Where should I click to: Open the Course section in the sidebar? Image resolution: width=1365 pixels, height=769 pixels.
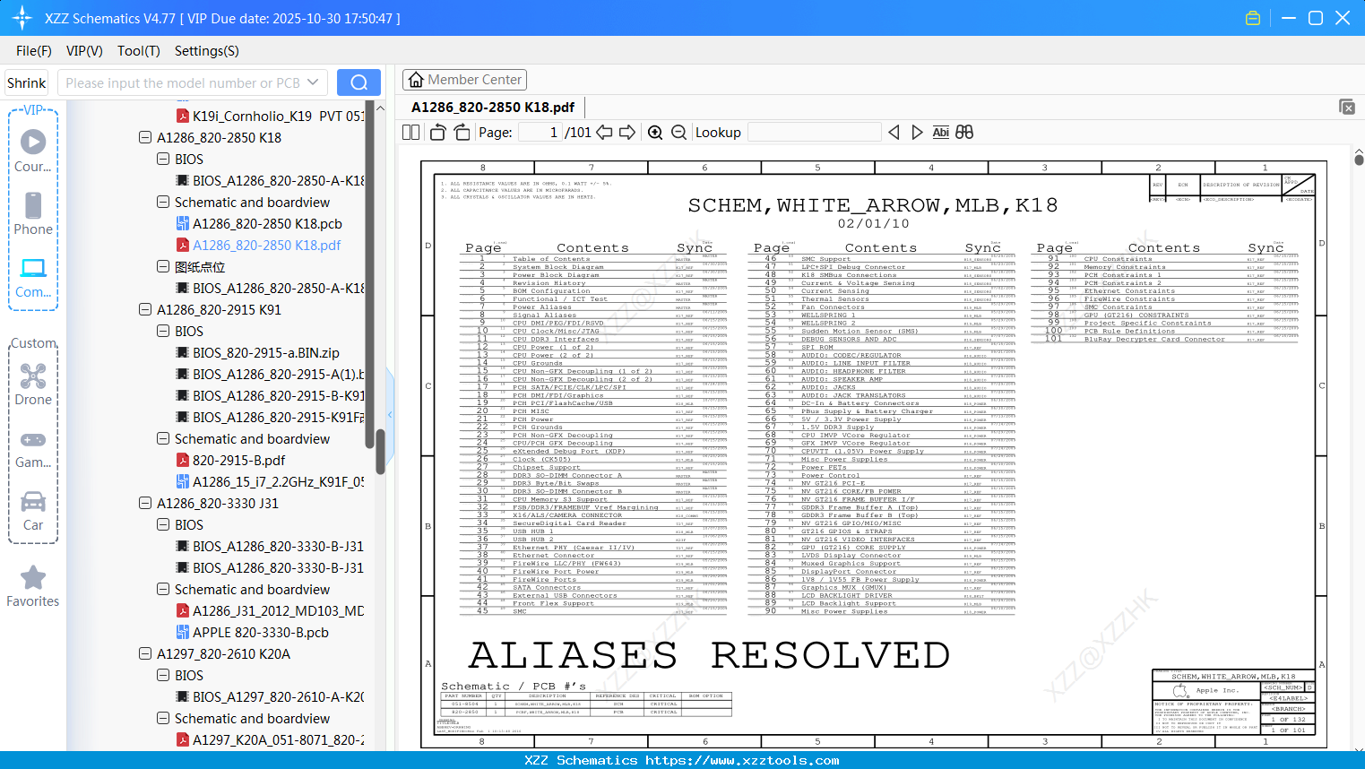pos(33,151)
